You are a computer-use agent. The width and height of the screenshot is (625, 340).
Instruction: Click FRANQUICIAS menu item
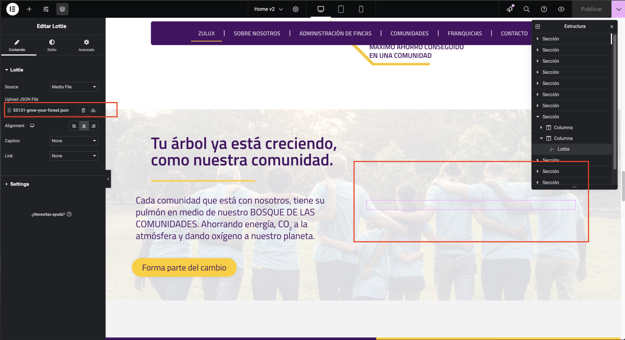464,33
